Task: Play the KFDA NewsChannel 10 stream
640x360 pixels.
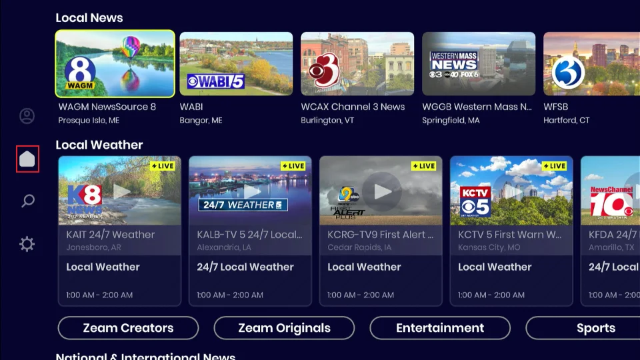Action: click(x=611, y=191)
